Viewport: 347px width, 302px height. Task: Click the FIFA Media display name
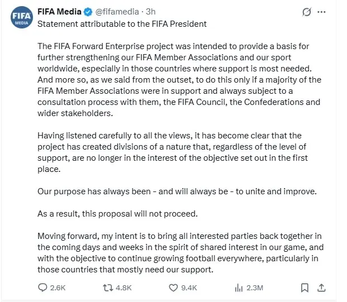pyautogui.click(x=59, y=12)
